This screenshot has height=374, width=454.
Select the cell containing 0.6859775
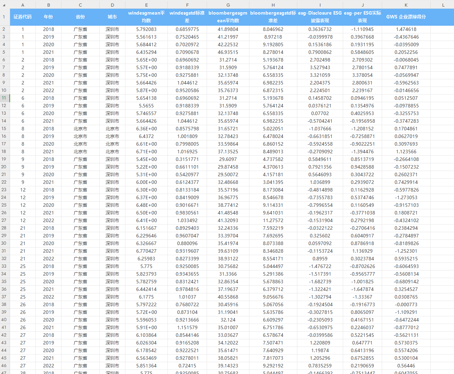pyautogui.click(x=187, y=29)
